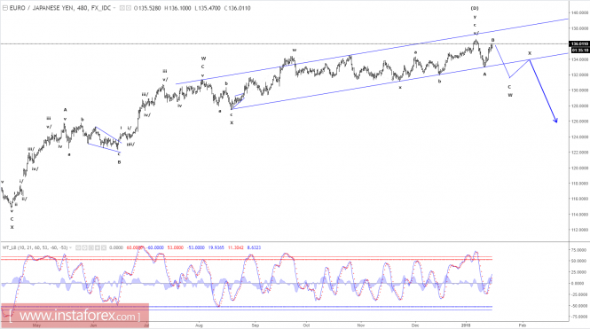Remove the WT_LB indicator with X icon
This screenshot has height=329, width=590.
pos(104,247)
